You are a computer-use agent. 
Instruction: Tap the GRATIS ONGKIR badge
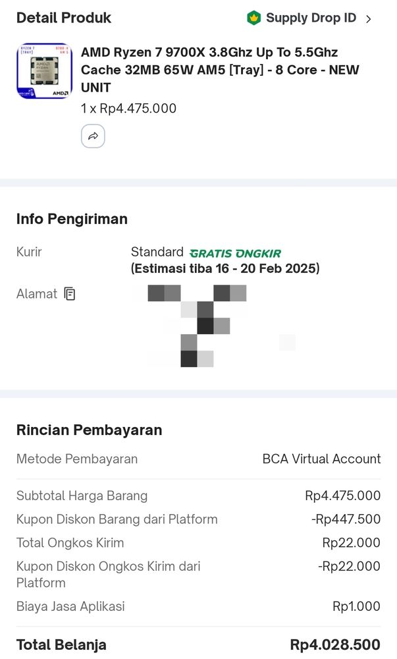click(235, 253)
